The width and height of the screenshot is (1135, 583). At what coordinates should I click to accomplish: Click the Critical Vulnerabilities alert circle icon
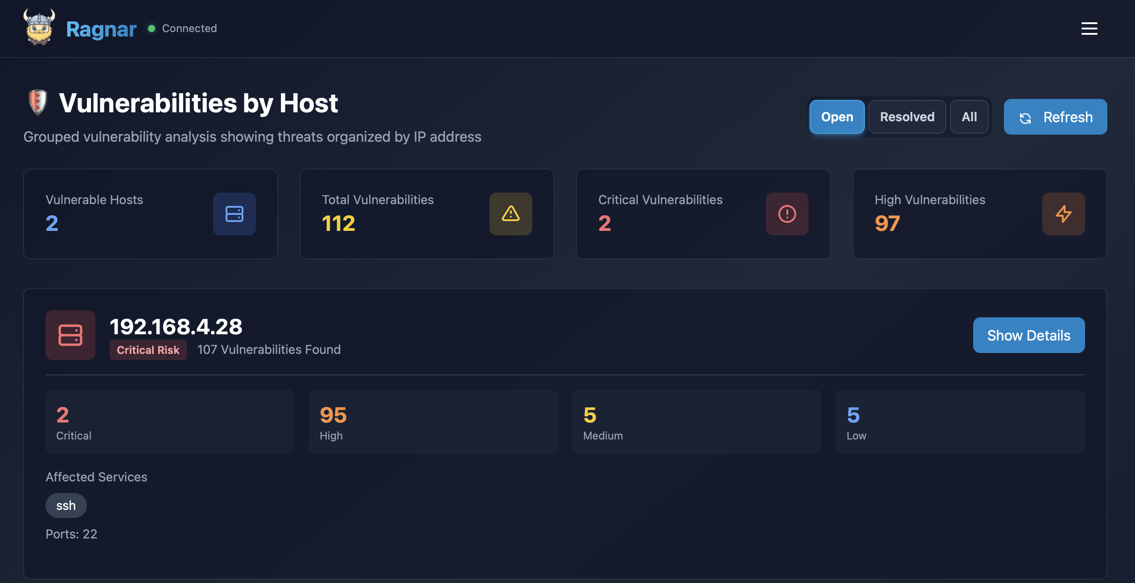[787, 214]
